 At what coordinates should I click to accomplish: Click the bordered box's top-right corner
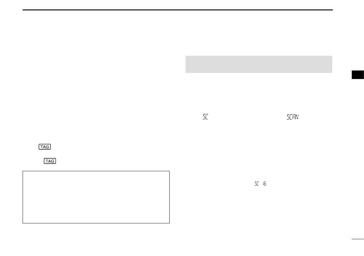[169, 171]
